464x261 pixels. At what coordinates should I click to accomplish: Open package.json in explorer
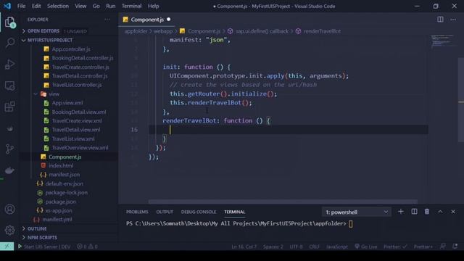click(60, 202)
